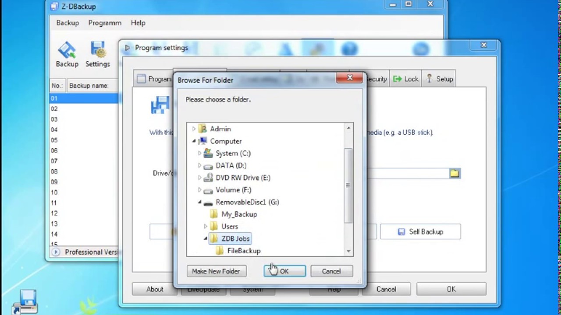Click folder tree scrollbar down arrow
This screenshot has width=561, height=315.
[348, 251]
